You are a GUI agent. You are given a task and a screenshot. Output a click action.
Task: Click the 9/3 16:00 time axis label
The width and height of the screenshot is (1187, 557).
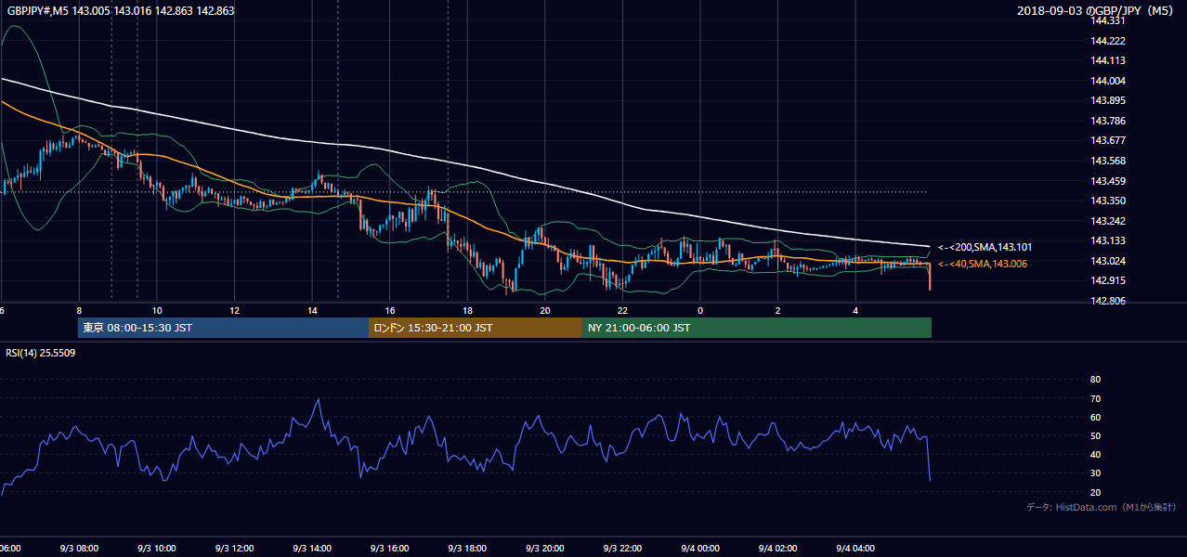point(390,549)
